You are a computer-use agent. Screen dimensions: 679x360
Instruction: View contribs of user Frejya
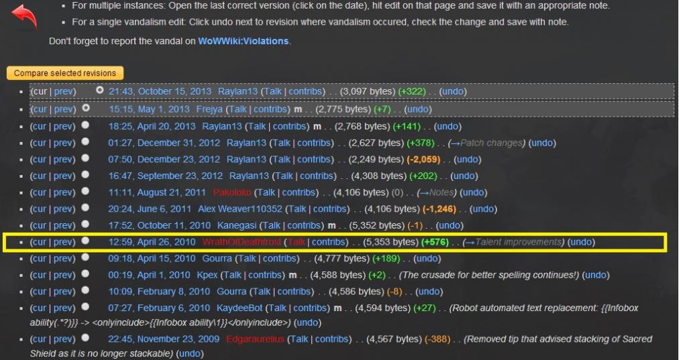[270, 109]
